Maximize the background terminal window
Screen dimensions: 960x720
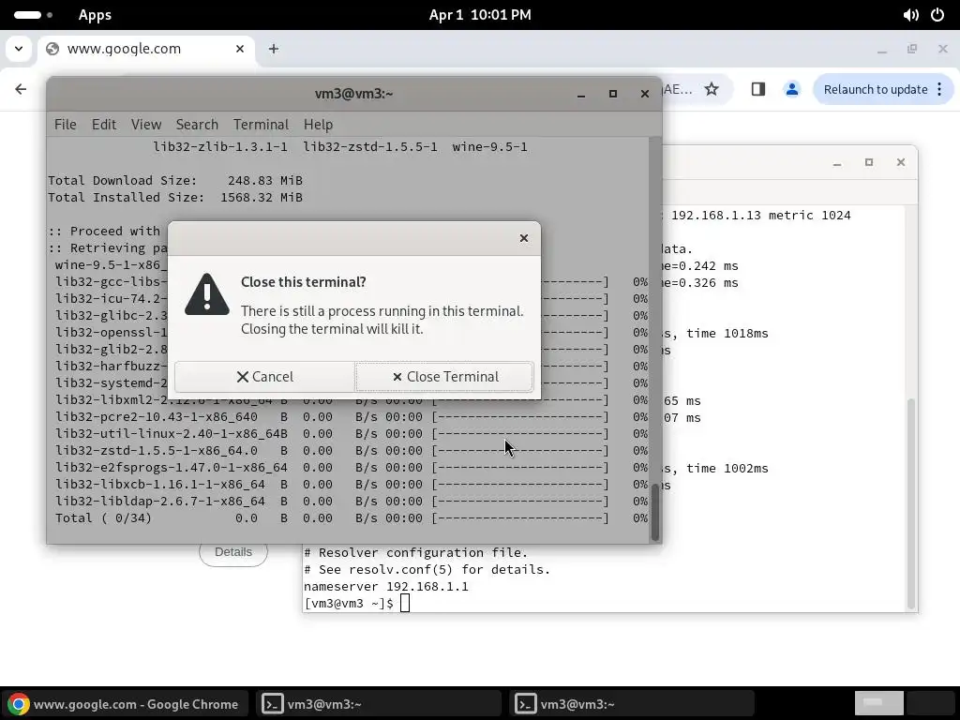point(869,163)
